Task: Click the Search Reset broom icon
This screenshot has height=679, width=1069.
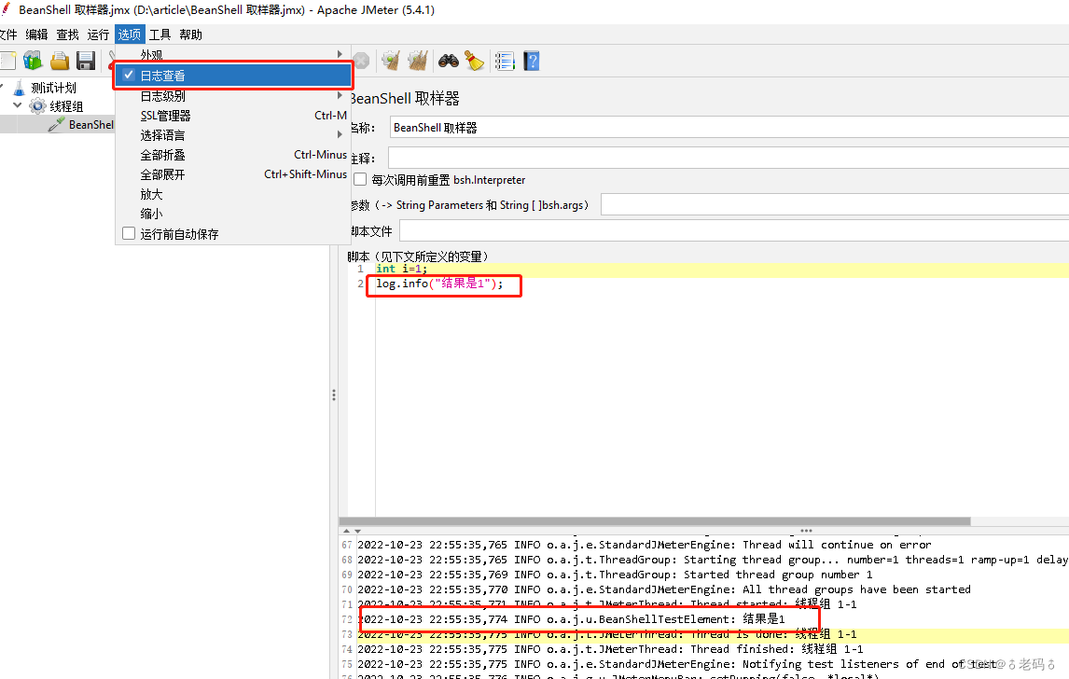Action: click(x=474, y=60)
